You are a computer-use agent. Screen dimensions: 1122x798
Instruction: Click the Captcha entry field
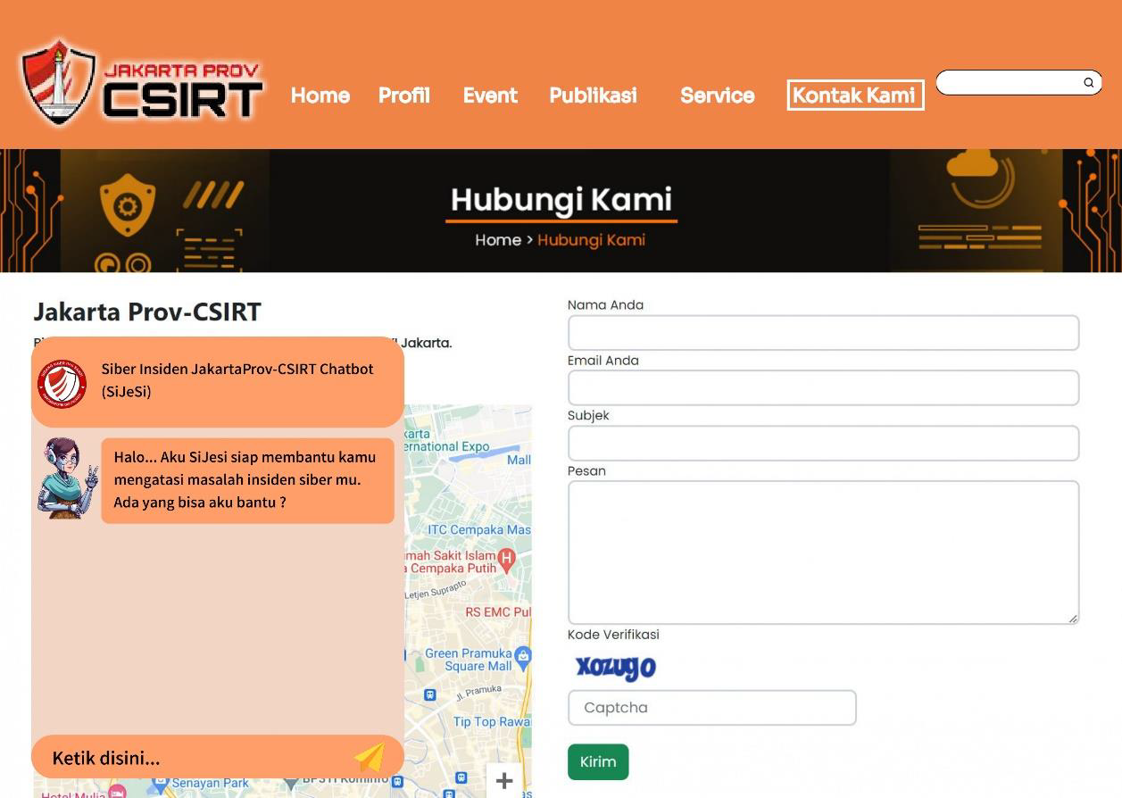[x=711, y=707]
